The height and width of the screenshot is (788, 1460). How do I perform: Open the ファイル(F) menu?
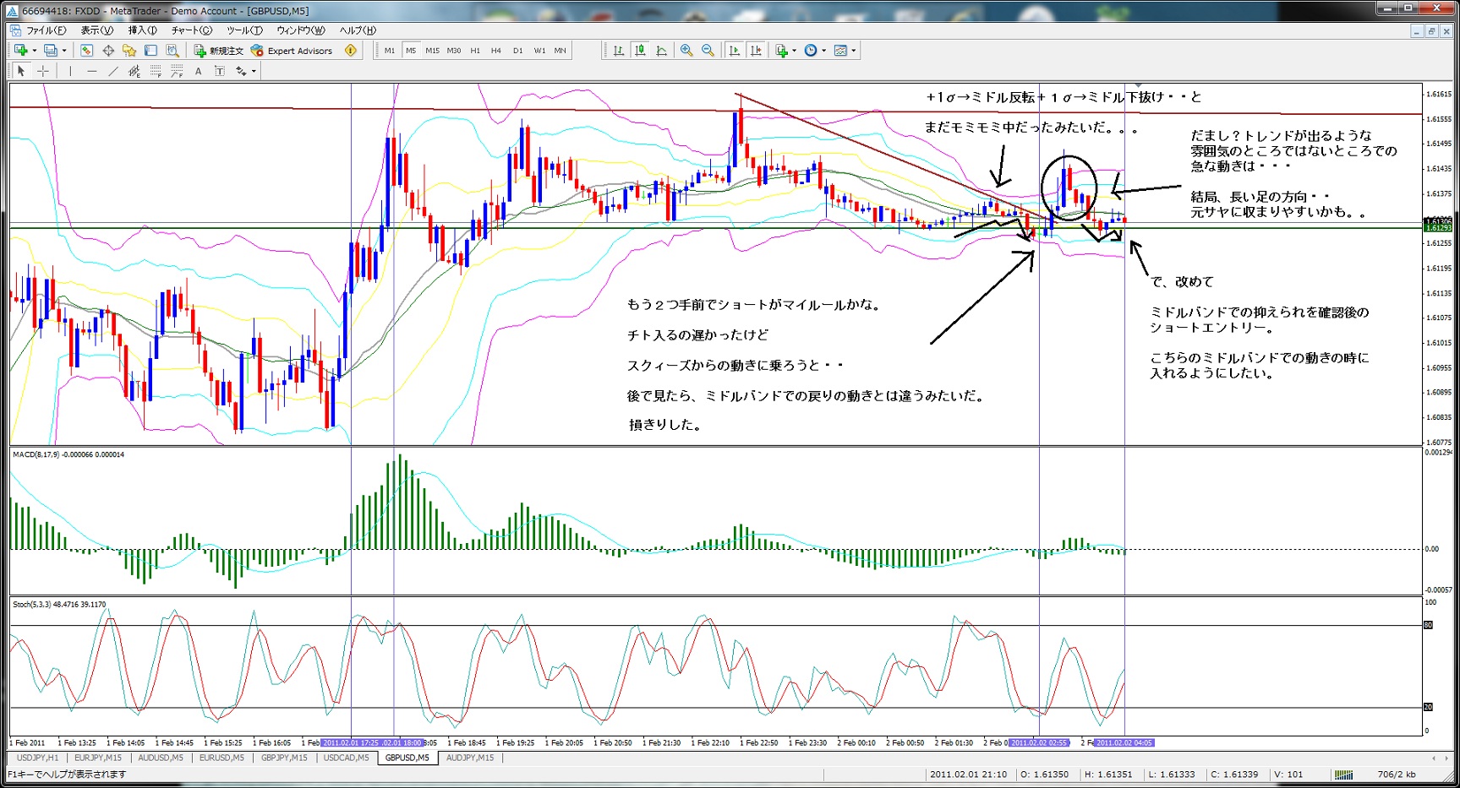[46, 30]
